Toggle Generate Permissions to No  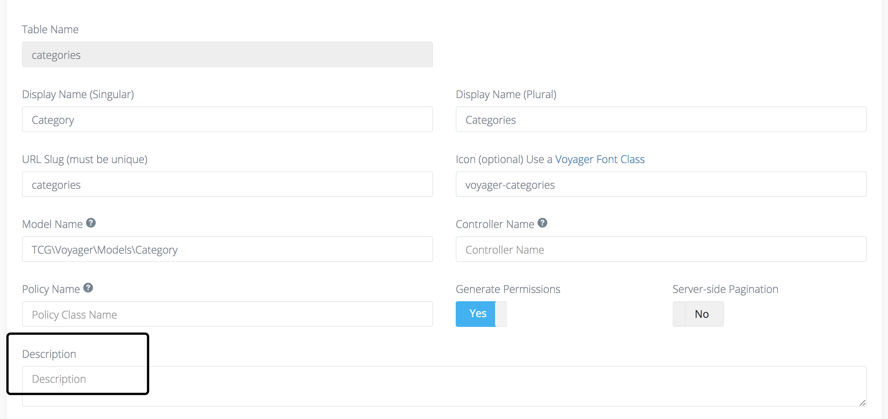[x=500, y=314]
